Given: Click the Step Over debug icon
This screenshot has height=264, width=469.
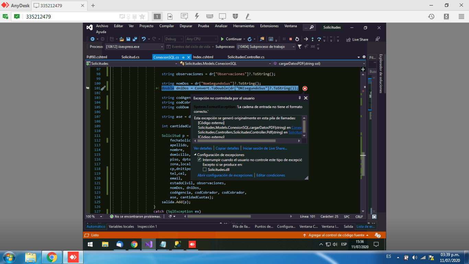Looking at the screenshot, I should pos(319,39).
